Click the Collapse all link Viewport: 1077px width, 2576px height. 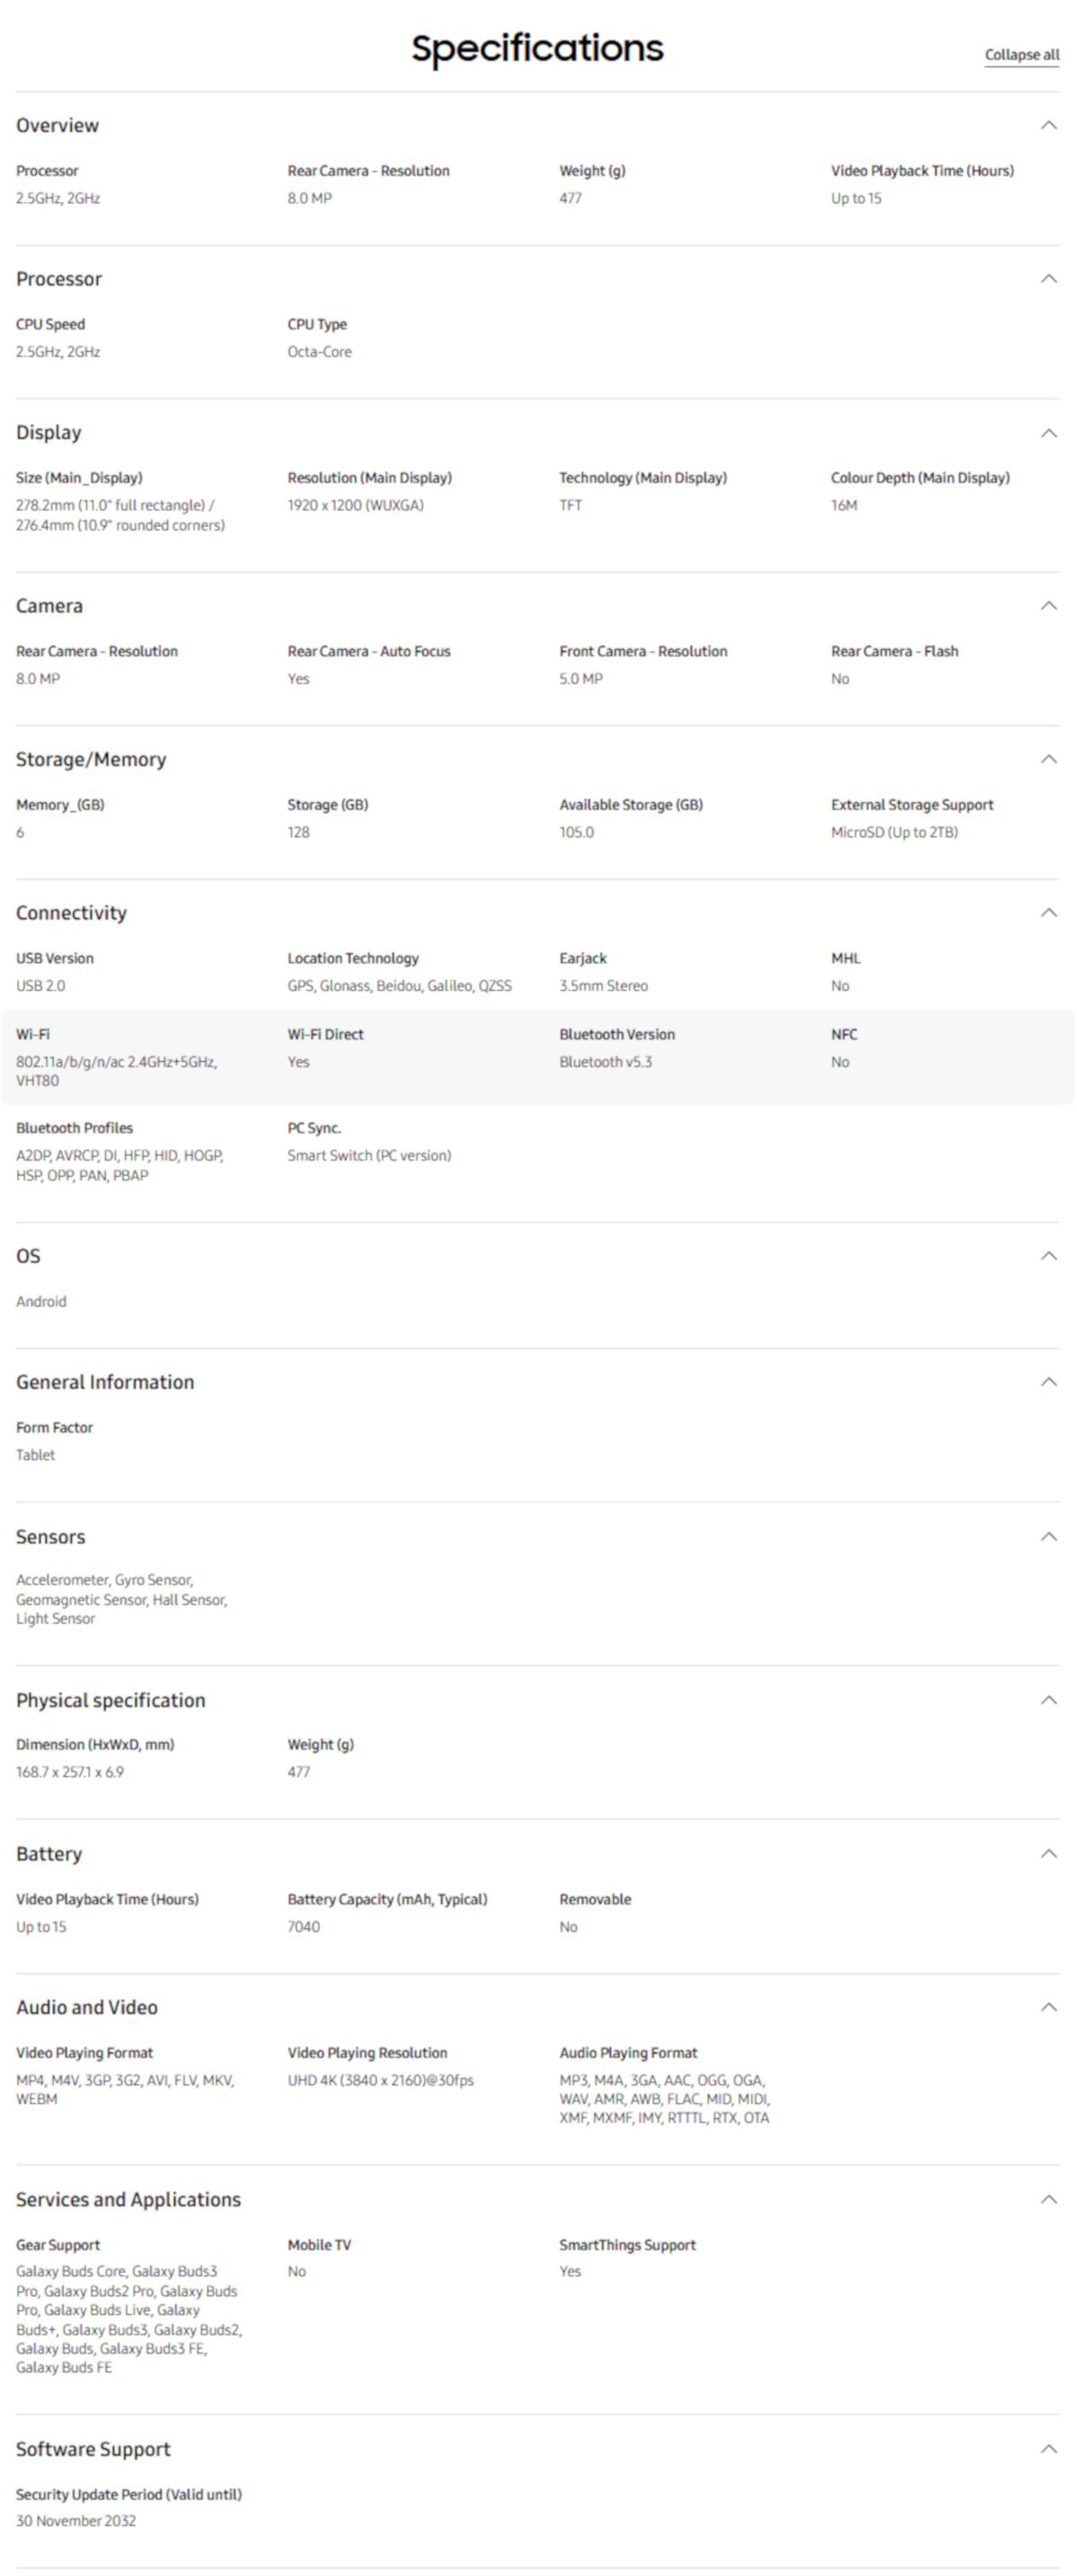[x=1021, y=55]
